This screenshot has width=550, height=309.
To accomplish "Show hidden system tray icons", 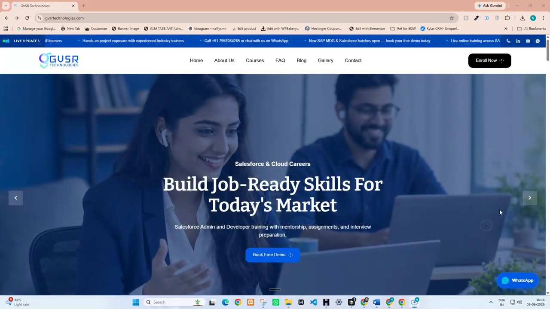I will [x=491, y=302].
